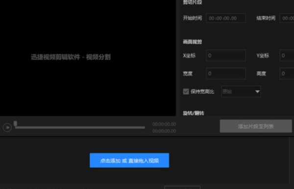Play the video with the round play button
The width and height of the screenshot is (294, 189).
click(7, 127)
